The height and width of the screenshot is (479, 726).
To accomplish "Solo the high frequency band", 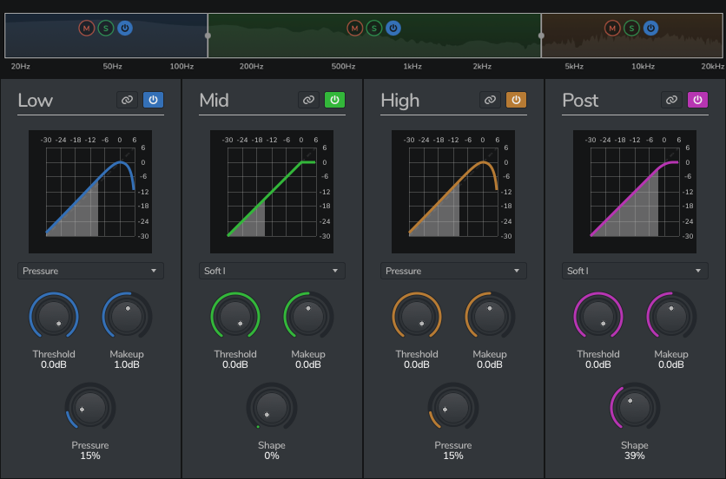I will point(631,29).
